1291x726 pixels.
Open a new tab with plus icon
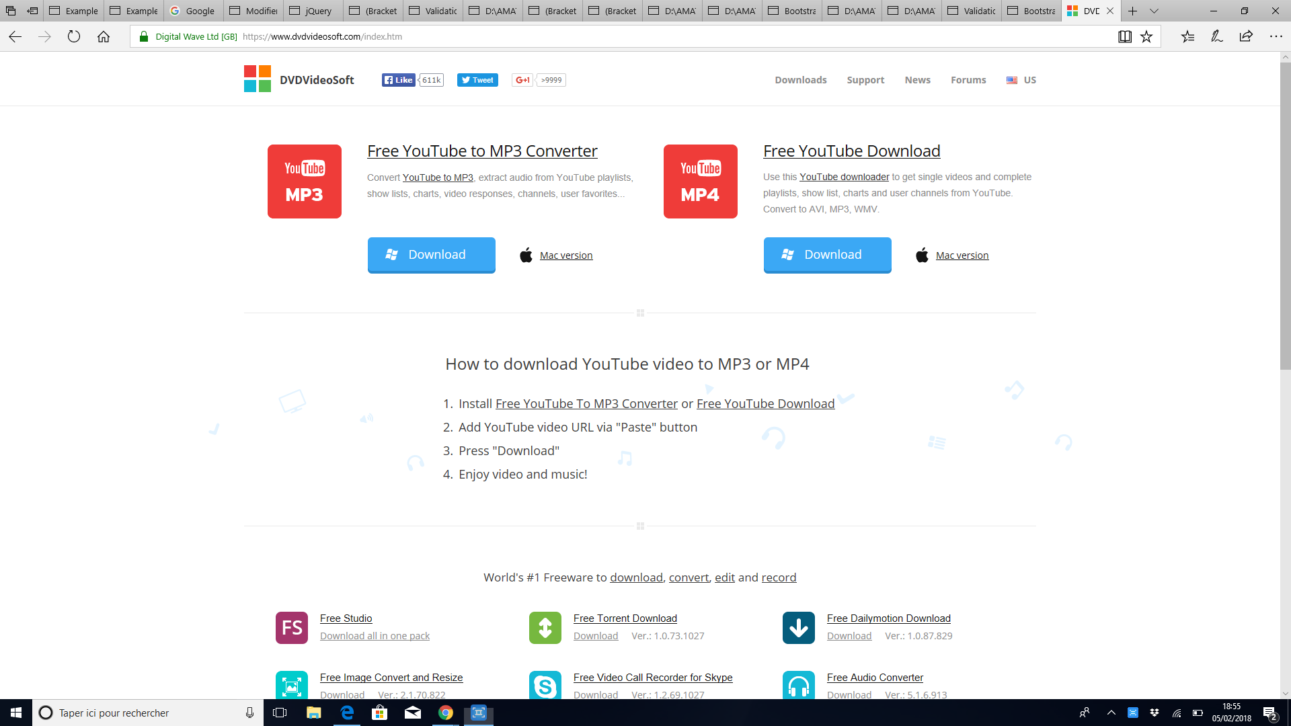coord(1133,11)
